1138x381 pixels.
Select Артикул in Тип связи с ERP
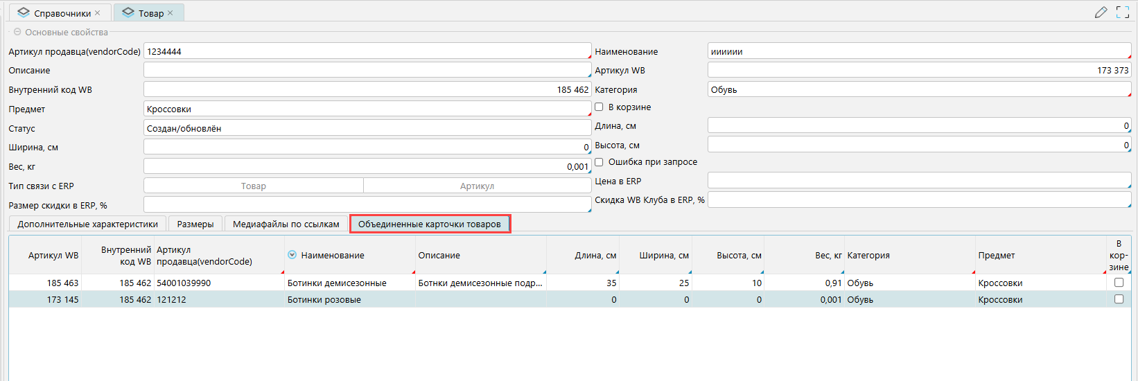click(477, 186)
